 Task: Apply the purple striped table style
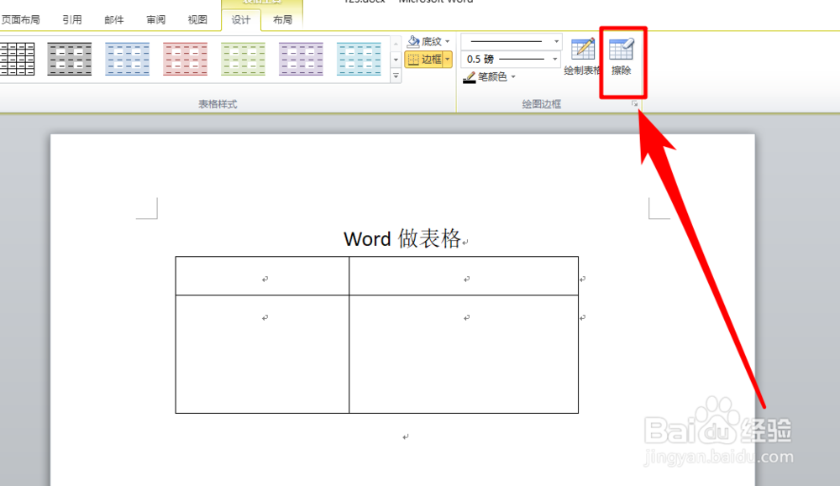[301, 59]
